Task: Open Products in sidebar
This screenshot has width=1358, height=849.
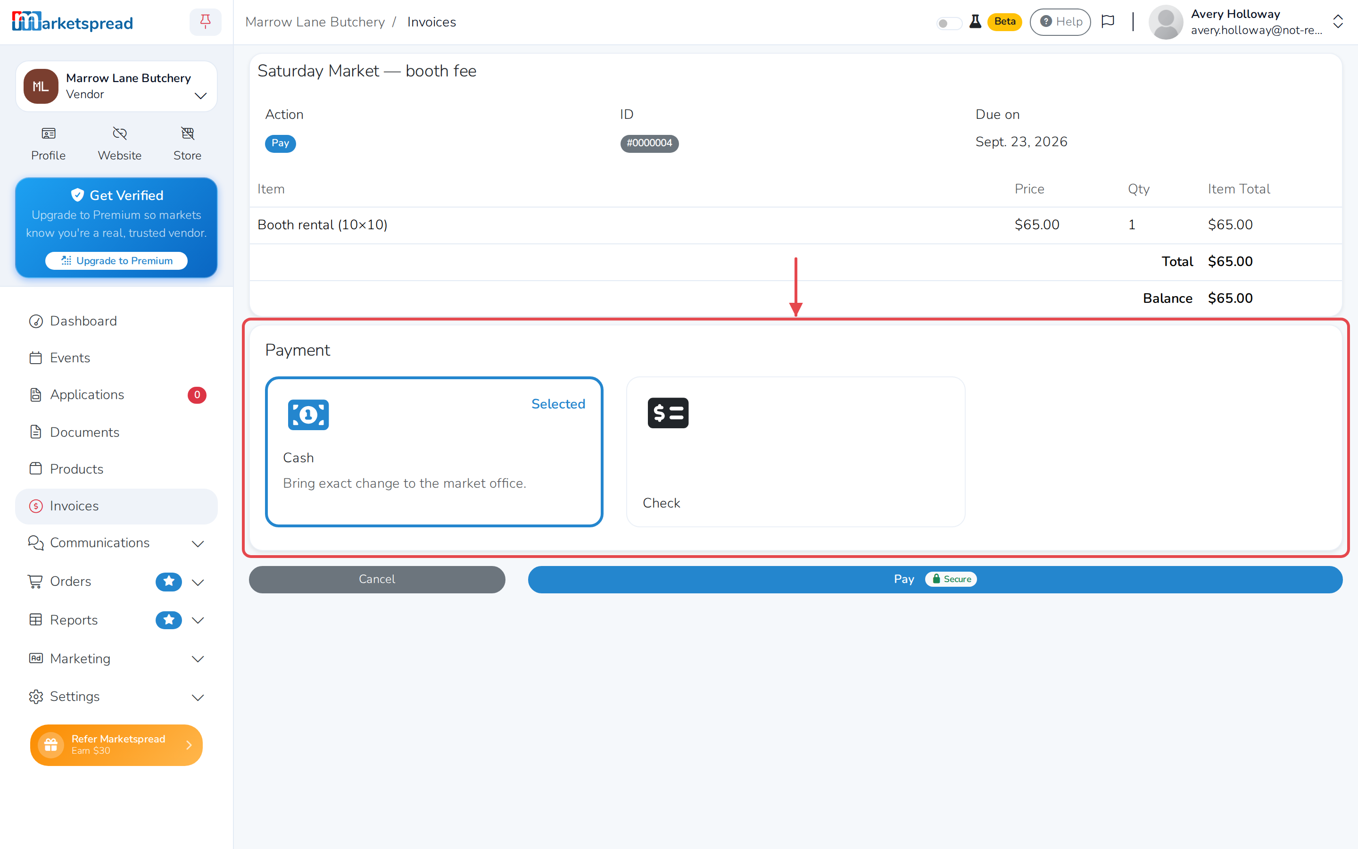Action: [116, 469]
